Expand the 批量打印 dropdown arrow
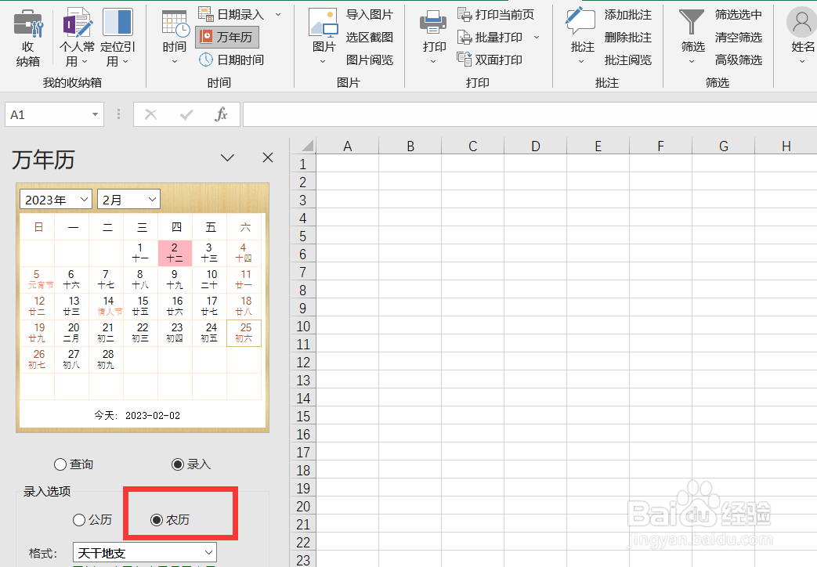 click(536, 37)
